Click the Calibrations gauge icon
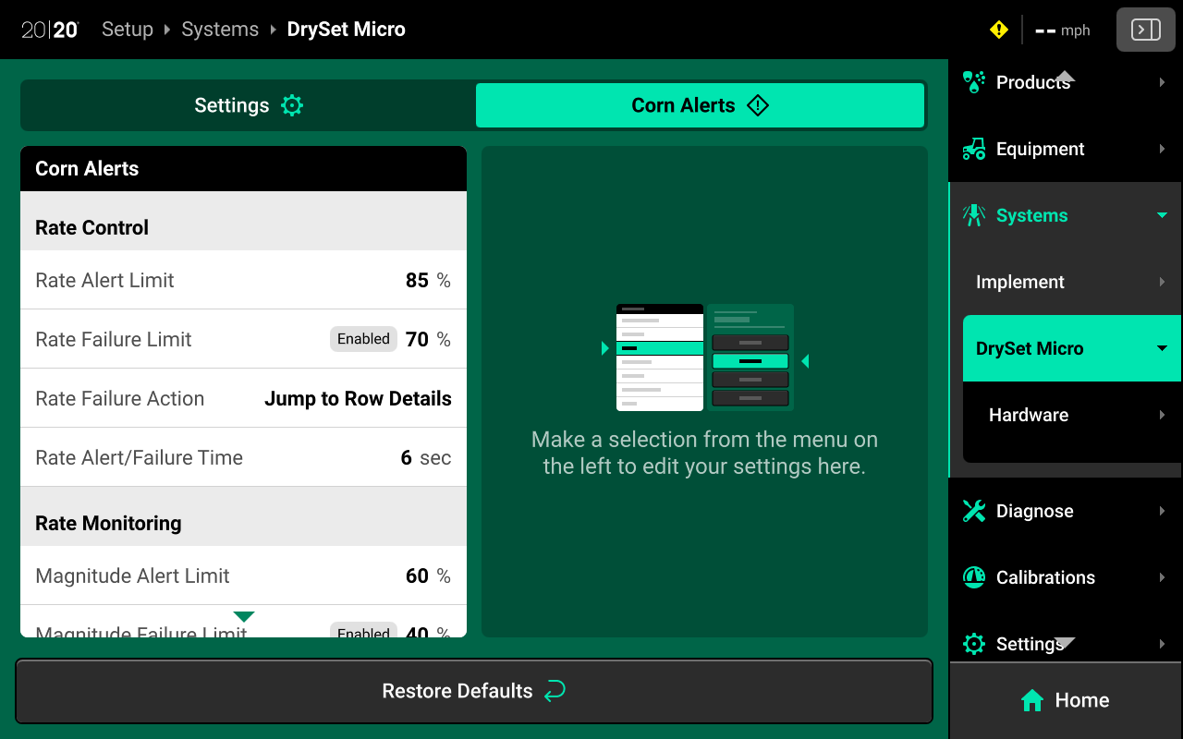The width and height of the screenshot is (1183, 739). (973, 577)
